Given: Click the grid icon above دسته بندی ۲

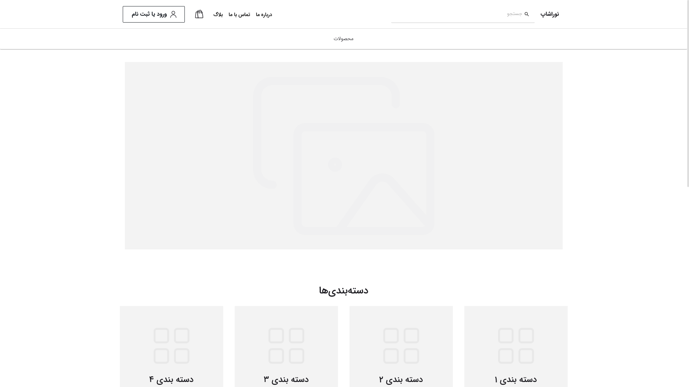Looking at the screenshot, I should (x=401, y=346).
